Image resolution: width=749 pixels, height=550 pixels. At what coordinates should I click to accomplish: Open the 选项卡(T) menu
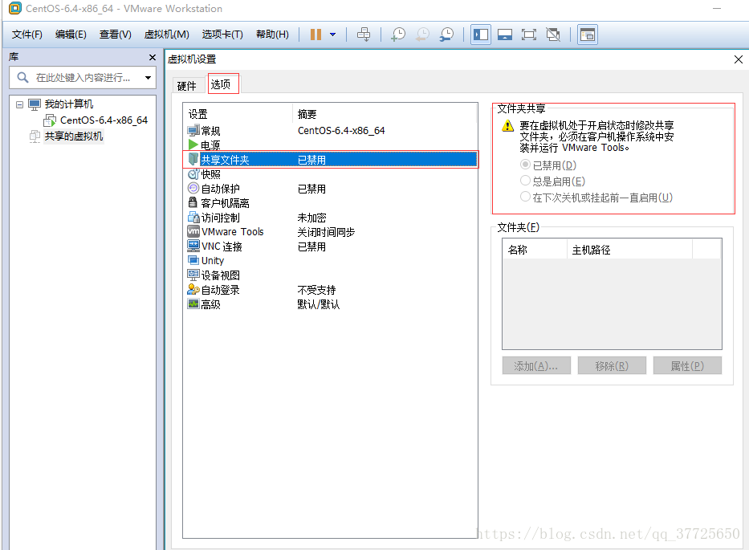pos(222,35)
